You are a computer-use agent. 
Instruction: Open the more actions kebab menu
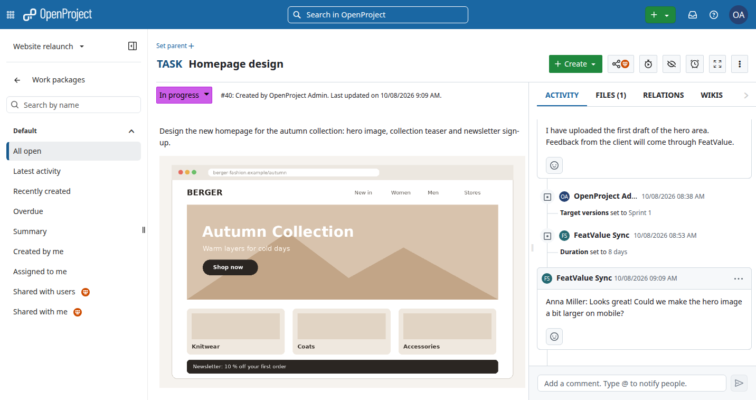[740, 64]
